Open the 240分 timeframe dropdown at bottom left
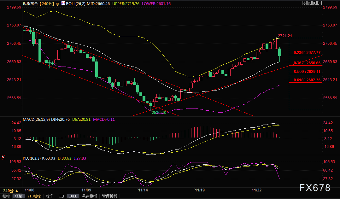This screenshot has width=340, height=199. 10,190
